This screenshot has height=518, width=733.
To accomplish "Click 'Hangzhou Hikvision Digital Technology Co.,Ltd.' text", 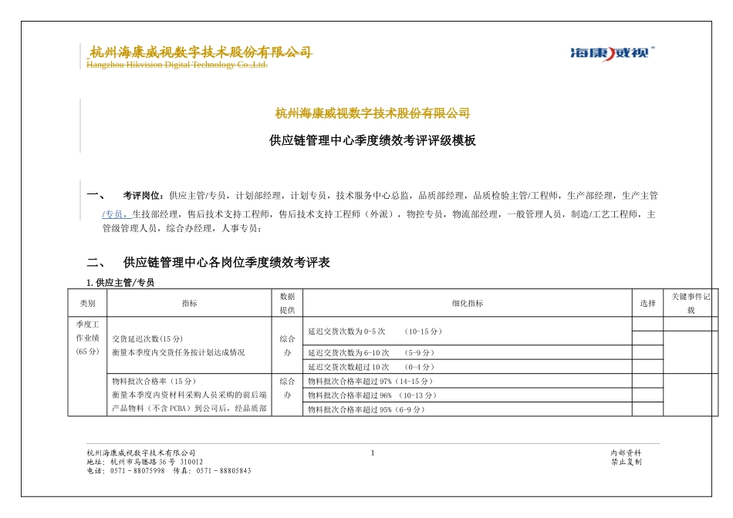I will point(177,65).
